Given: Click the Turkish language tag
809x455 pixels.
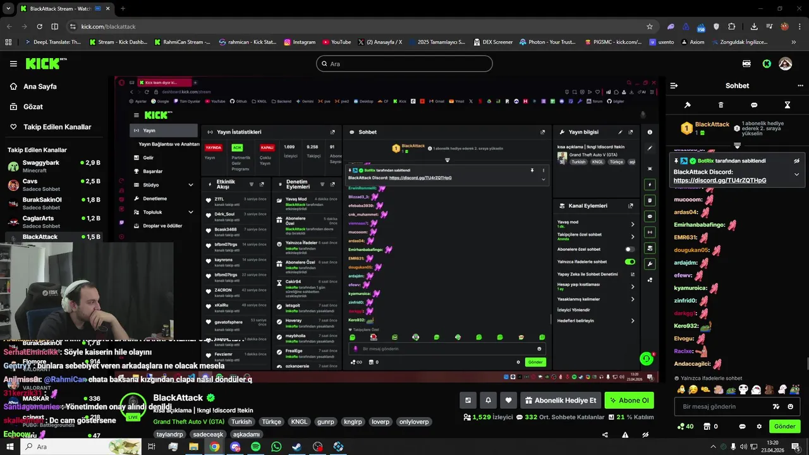Looking at the screenshot, I should click(x=241, y=422).
